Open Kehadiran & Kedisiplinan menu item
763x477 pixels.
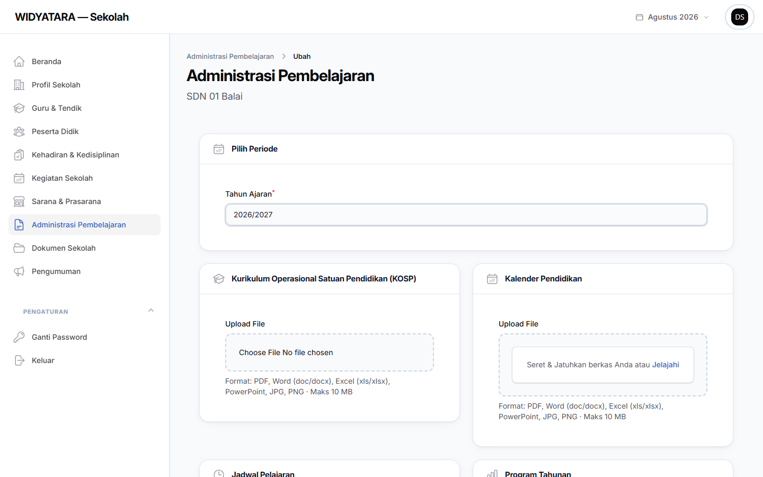click(x=84, y=155)
